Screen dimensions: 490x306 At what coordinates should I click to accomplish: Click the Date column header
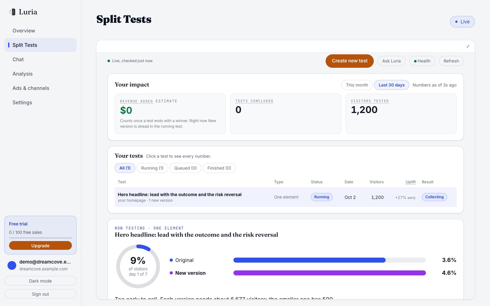349,182
